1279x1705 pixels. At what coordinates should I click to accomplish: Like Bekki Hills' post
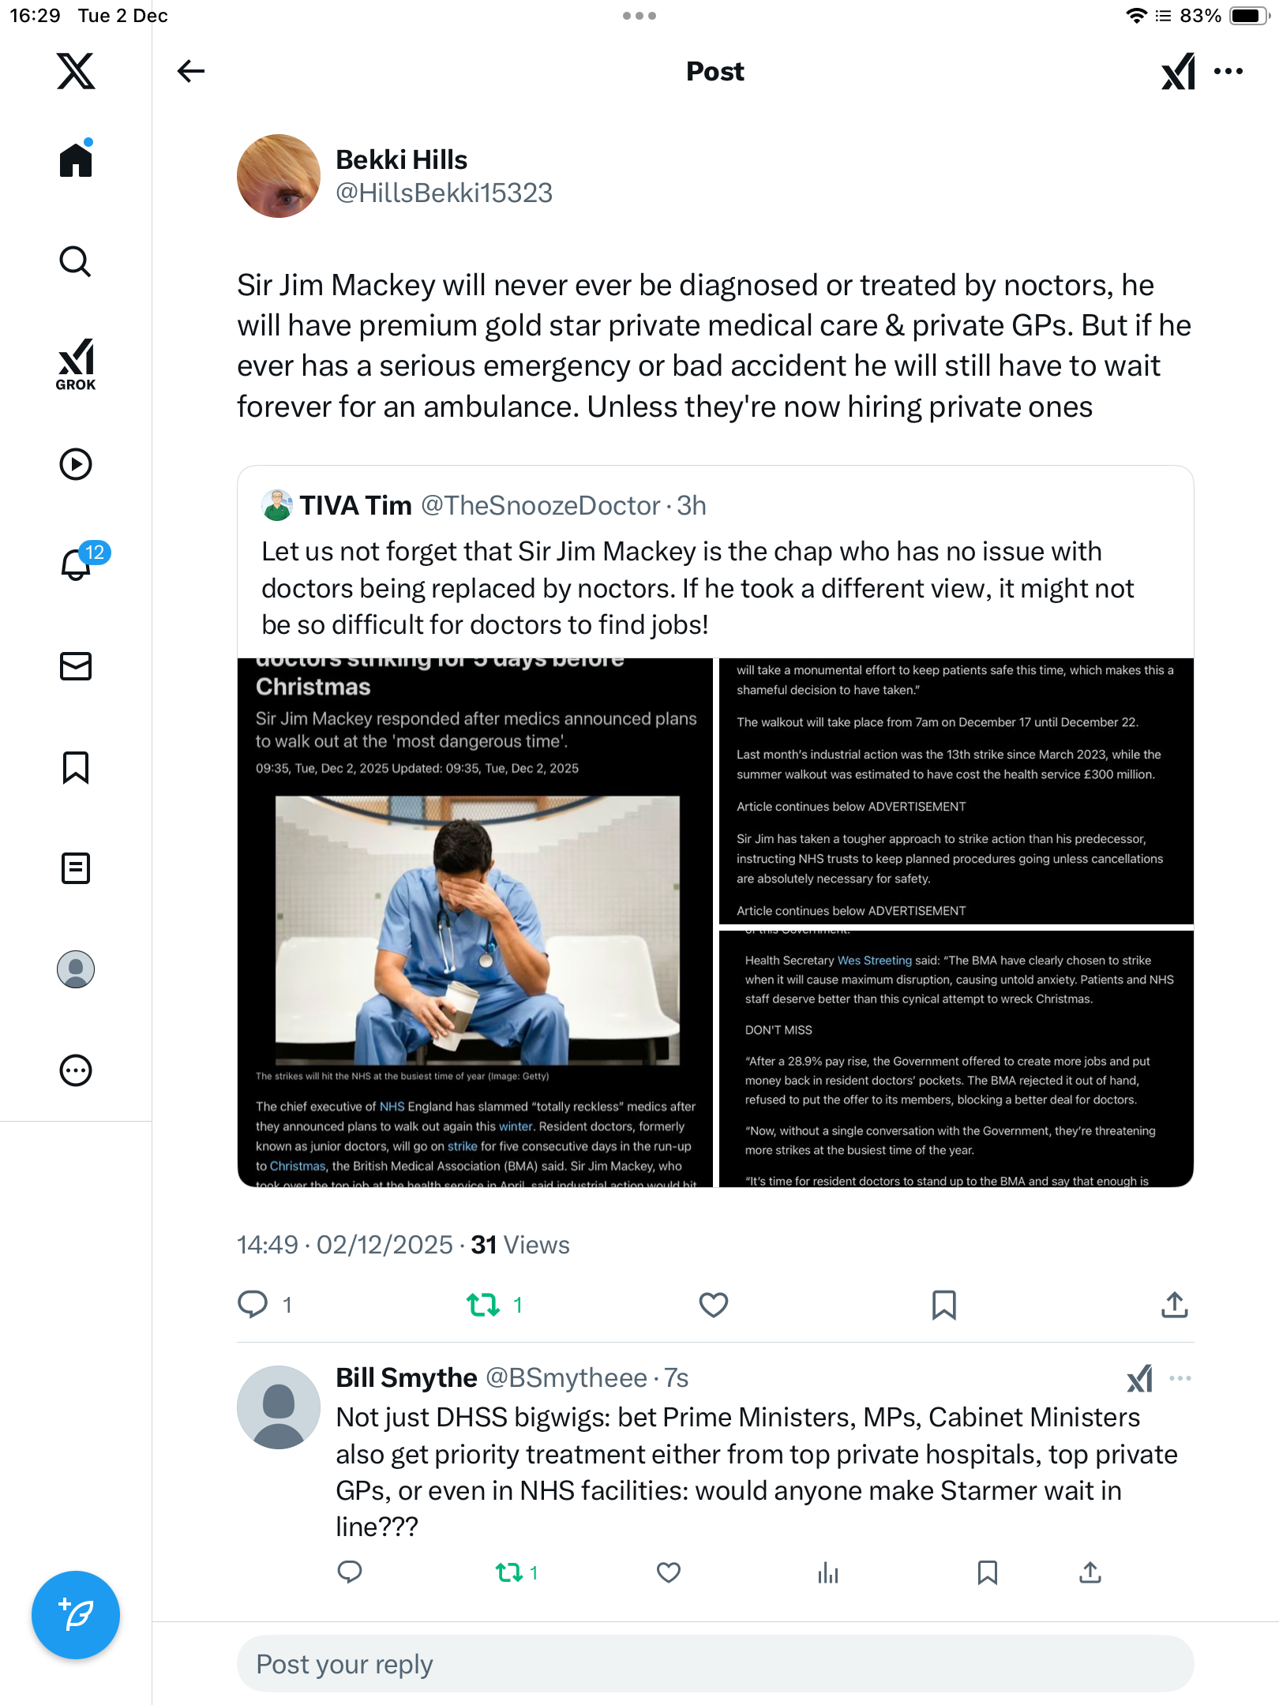(x=713, y=1305)
